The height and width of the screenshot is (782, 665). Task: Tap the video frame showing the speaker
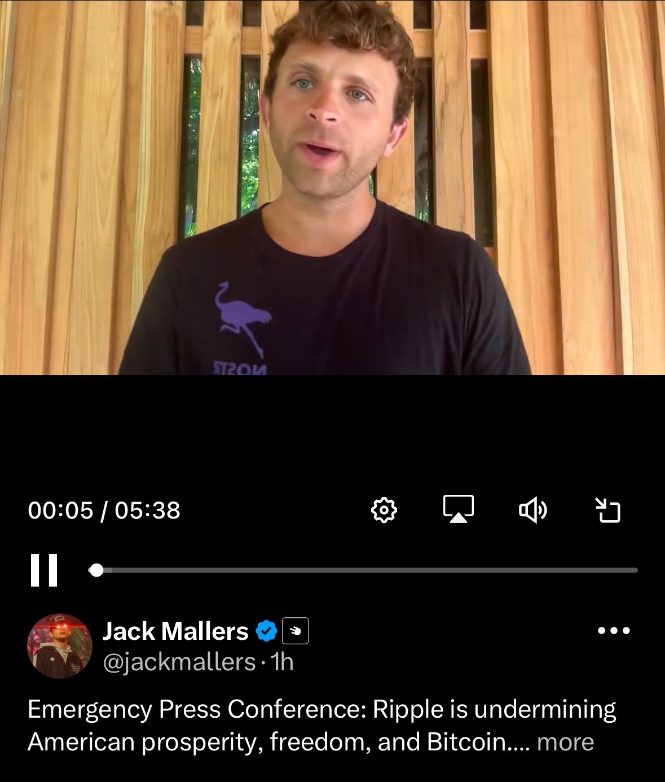click(332, 187)
